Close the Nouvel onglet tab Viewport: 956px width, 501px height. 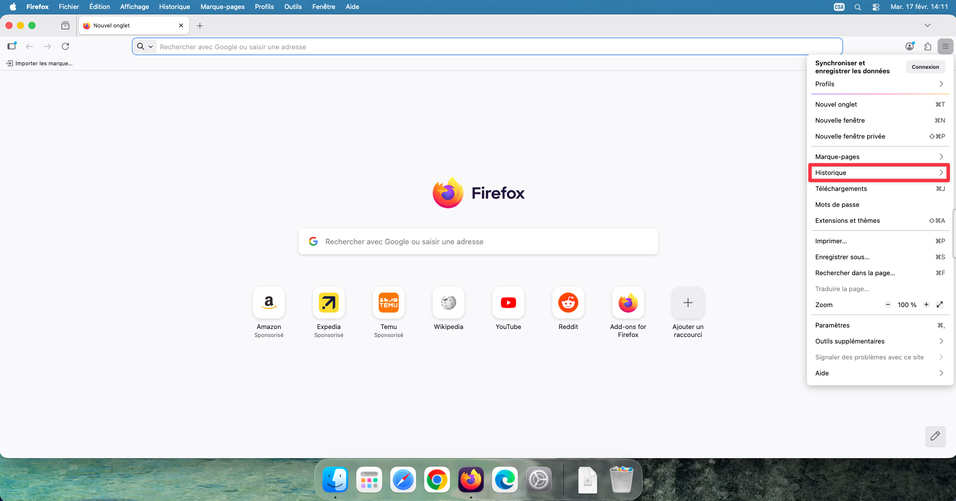(x=181, y=25)
